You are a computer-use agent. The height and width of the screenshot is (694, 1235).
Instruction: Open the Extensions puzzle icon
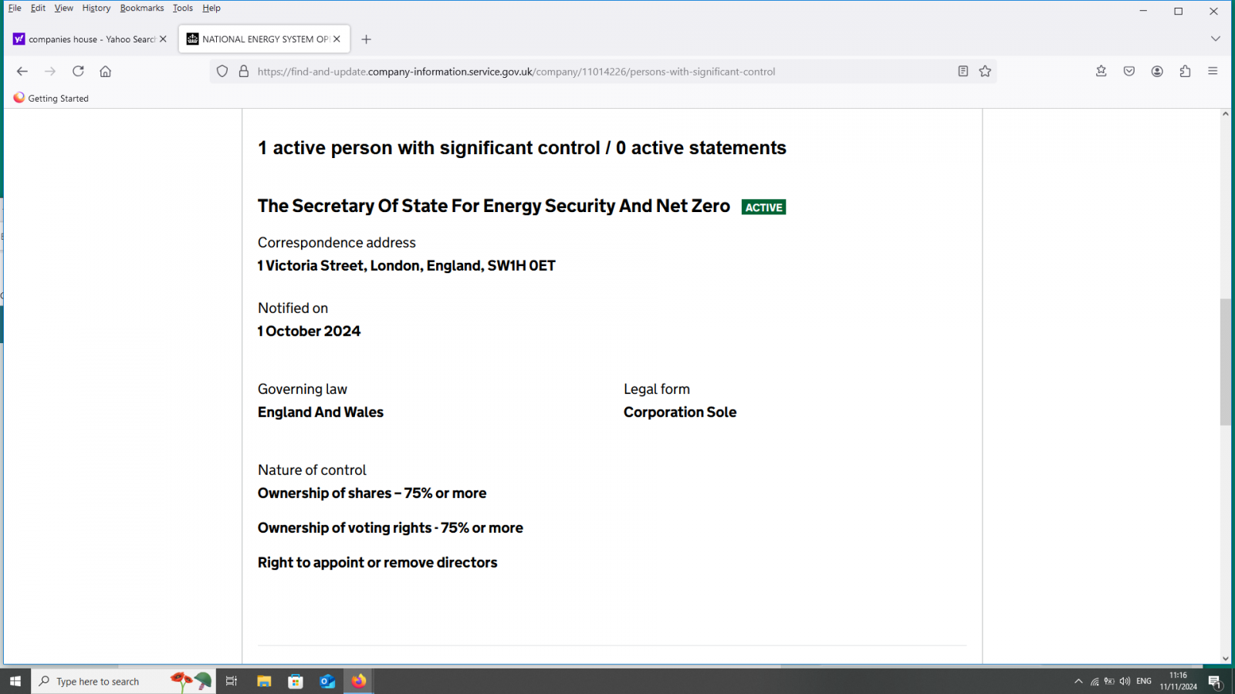click(x=1185, y=72)
